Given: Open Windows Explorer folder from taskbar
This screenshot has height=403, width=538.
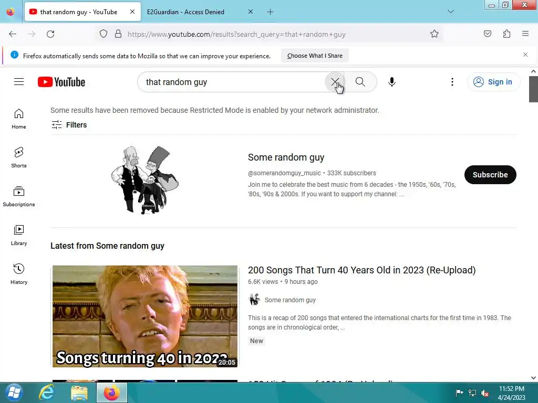Looking at the screenshot, I should [x=79, y=393].
